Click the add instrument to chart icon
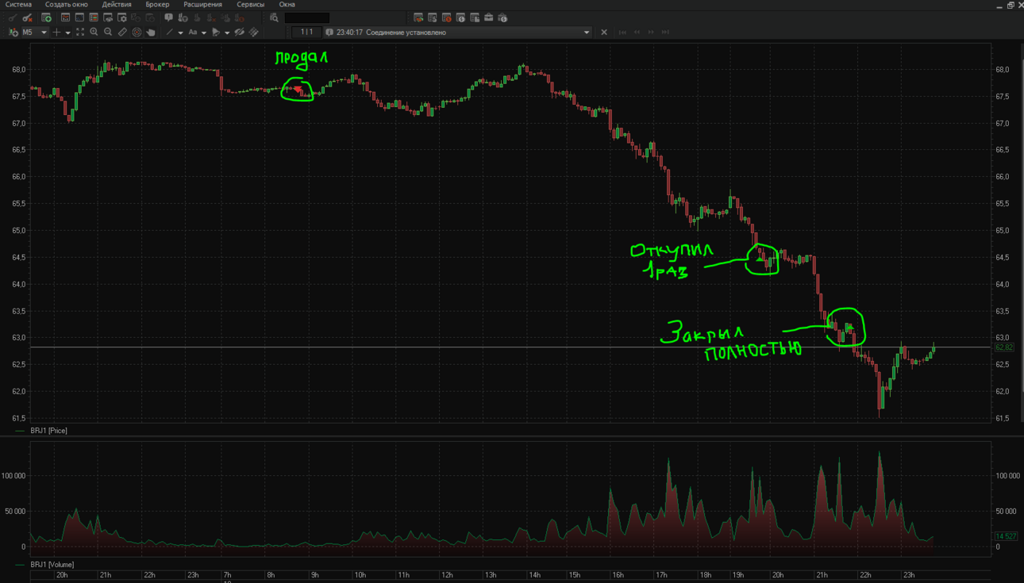This screenshot has height=583, width=1024. pos(13,33)
